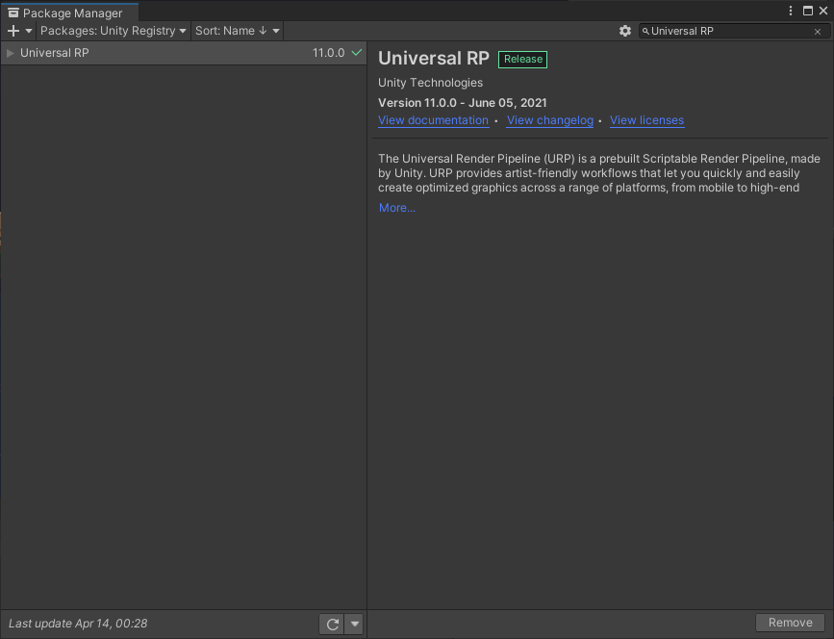This screenshot has width=834, height=639.
Task: Click Version 11.0.0 - June 05, 2021 text
Action: (462, 103)
